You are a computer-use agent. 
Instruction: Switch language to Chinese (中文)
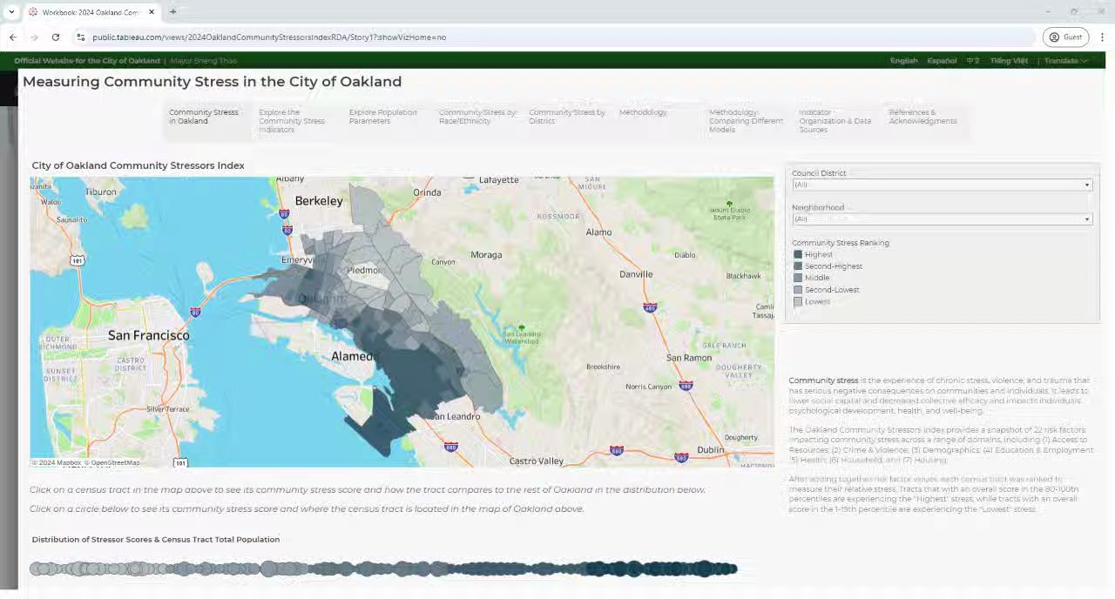coord(973,61)
